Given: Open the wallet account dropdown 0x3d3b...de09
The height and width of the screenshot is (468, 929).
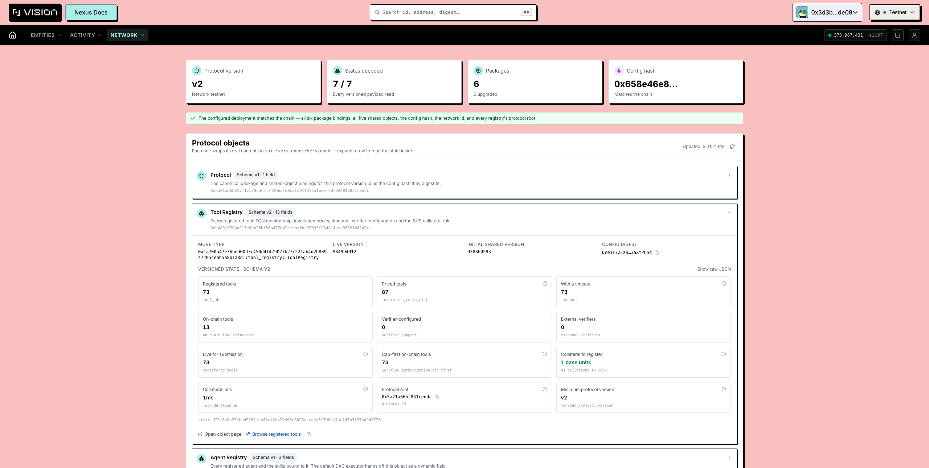Looking at the screenshot, I should point(827,12).
